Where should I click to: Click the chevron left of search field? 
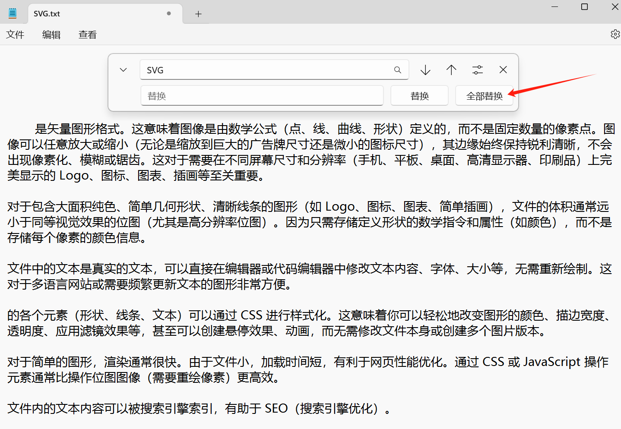pos(123,69)
